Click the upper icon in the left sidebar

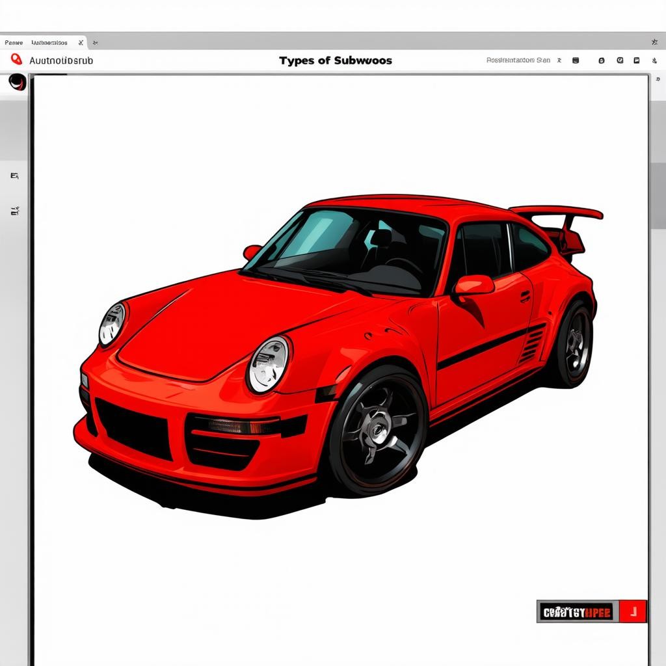(x=14, y=176)
